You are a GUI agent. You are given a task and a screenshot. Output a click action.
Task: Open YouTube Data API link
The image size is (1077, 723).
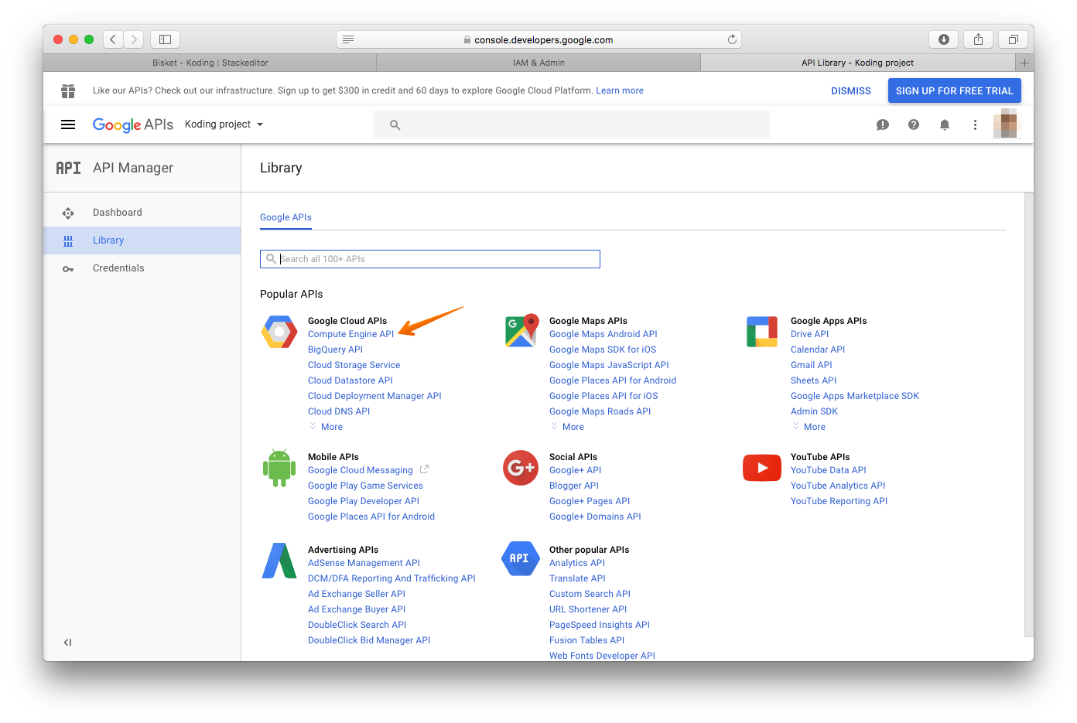[x=828, y=470]
